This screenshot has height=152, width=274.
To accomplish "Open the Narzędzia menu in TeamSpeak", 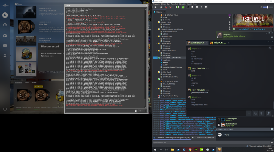I will (x=182, y=4).
